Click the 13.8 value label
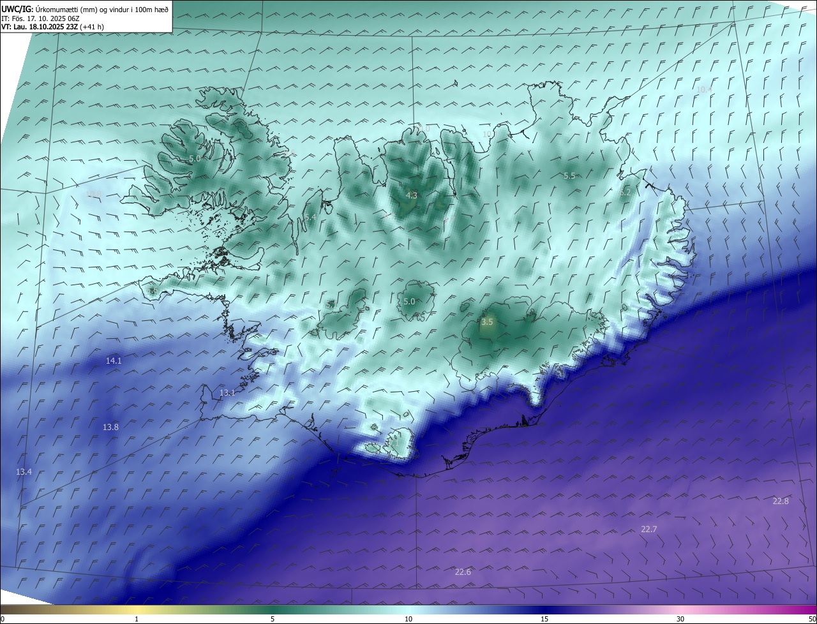The image size is (817, 624). pos(110,427)
